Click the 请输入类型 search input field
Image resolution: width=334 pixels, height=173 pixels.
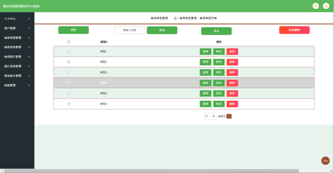[x=130, y=30]
